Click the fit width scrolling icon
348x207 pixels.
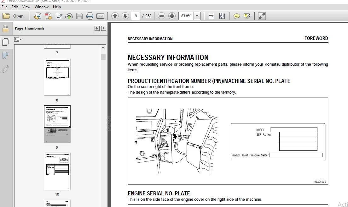tap(212, 16)
